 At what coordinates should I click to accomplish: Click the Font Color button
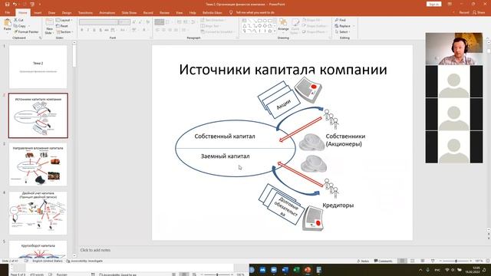click(144, 30)
